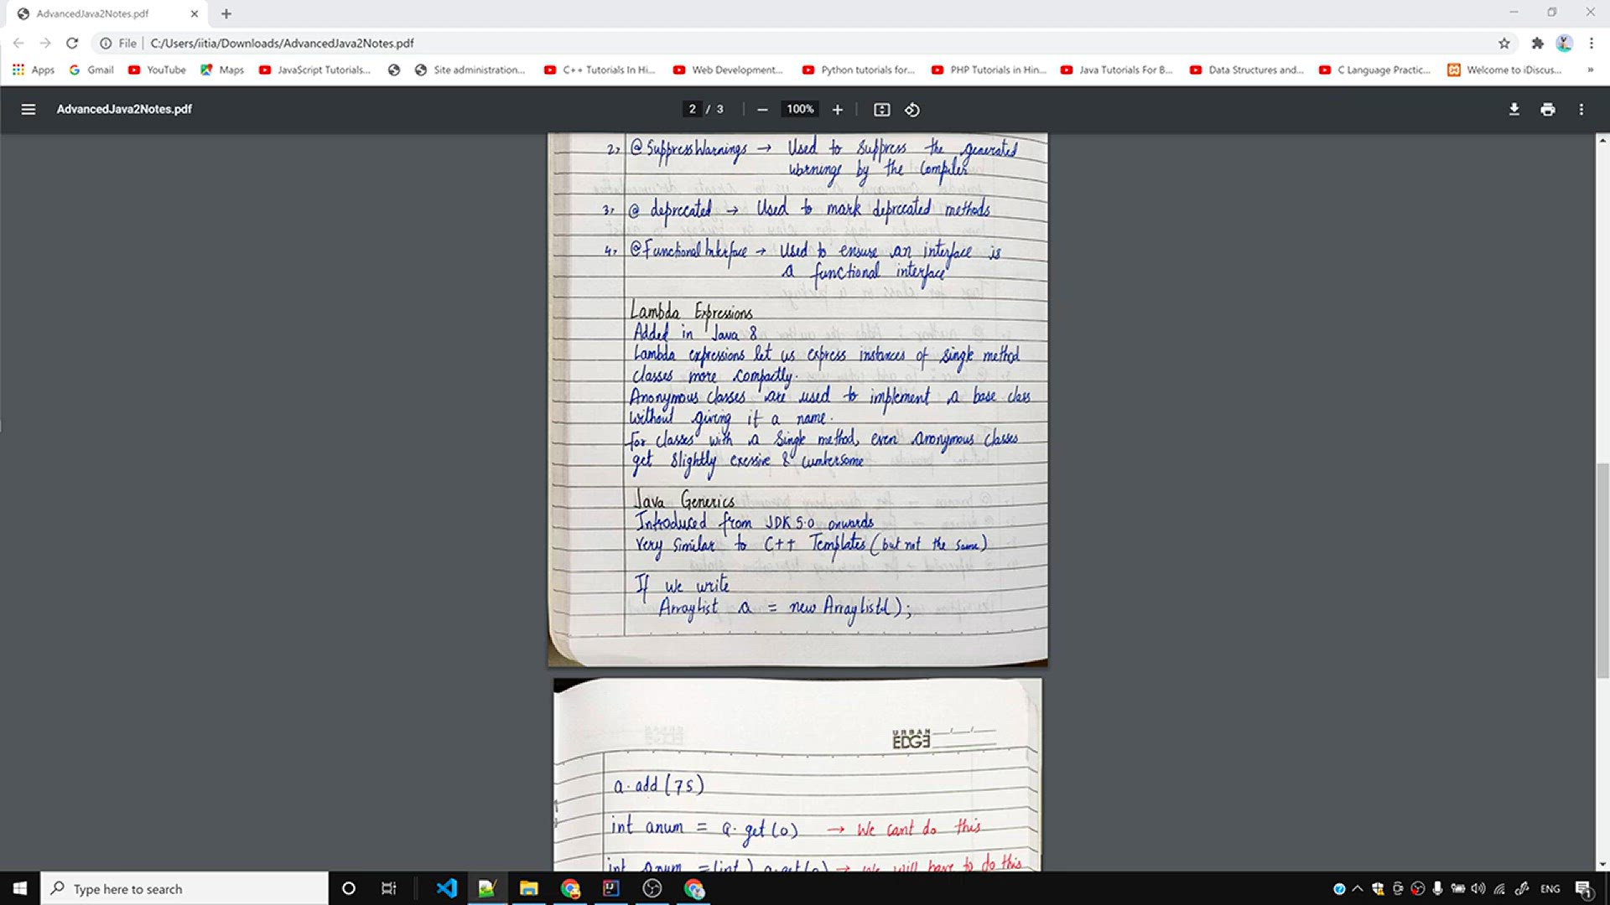Image resolution: width=1610 pixels, height=905 pixels.
Task: Click the 100% zoom level field
Action: (x=800, y=109)
